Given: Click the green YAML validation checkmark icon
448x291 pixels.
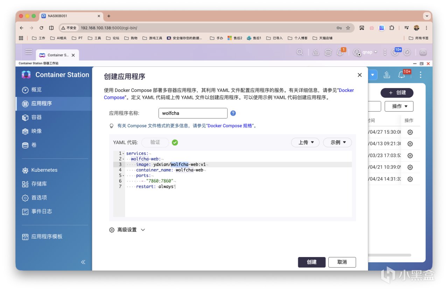Looking at the screenshot, I should click(x=175, y=142).
